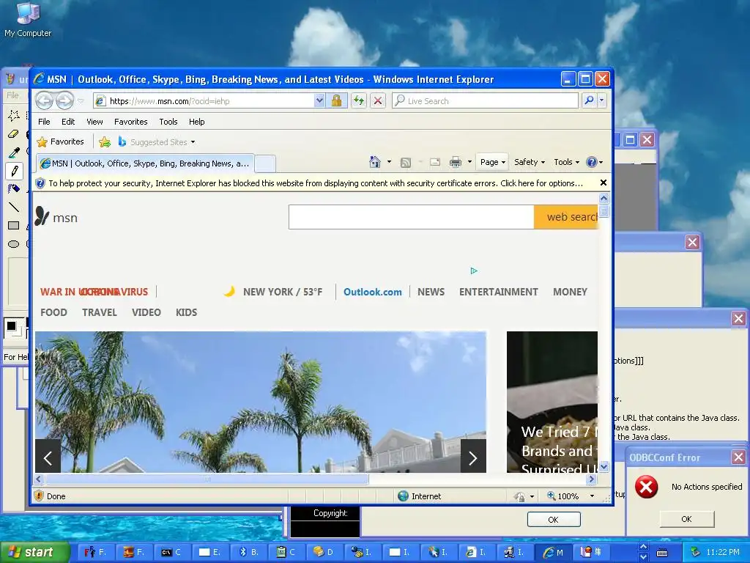Open the command bar Tools dropdown
This screenshot has width=750, height=563.
[x=566, y=162]
